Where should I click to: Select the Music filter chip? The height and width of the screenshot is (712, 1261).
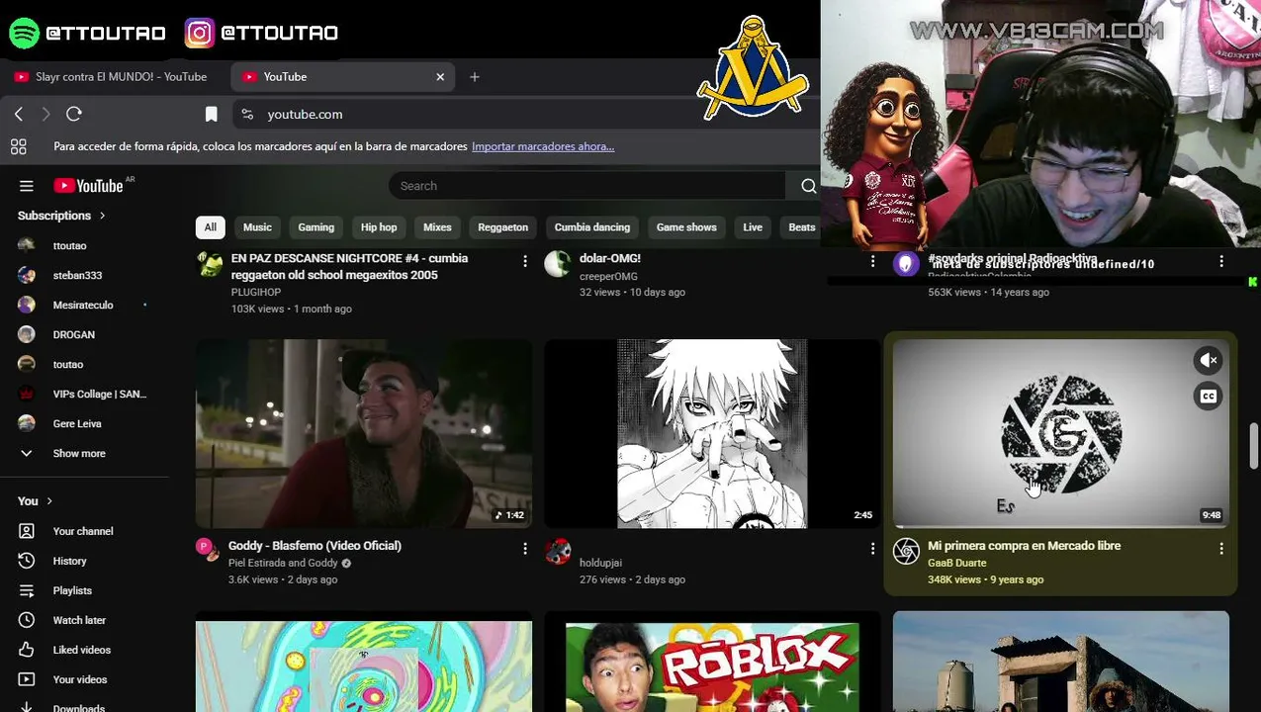257,227
